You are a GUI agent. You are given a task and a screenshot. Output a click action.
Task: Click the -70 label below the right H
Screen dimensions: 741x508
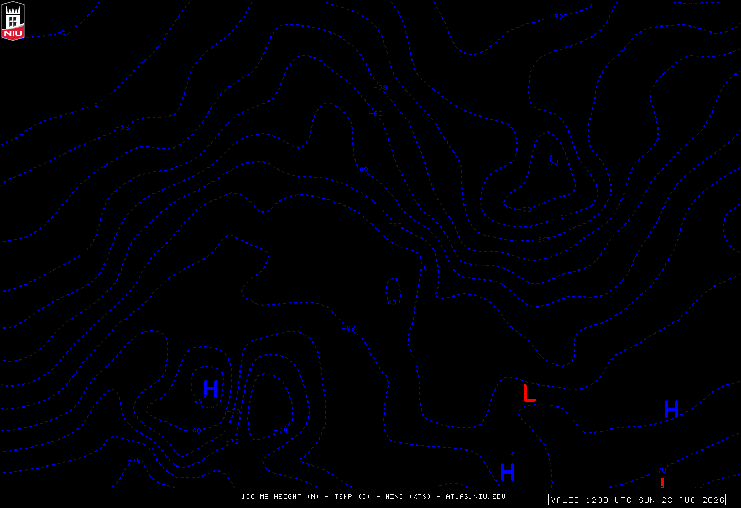coord(659,470)
